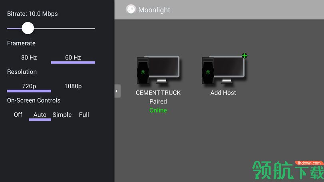
Task: Click the CEMENT-TRUCK host name
Action: click(x=158, y=93)
